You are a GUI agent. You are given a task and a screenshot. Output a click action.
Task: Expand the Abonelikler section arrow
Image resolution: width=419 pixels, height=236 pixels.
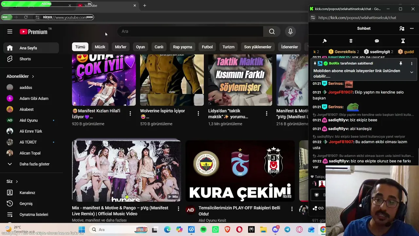coord(33,76)
